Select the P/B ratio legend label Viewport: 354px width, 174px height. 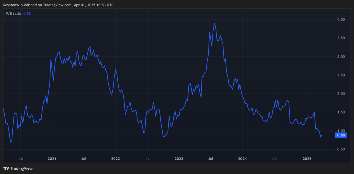[x=14, y=14]
